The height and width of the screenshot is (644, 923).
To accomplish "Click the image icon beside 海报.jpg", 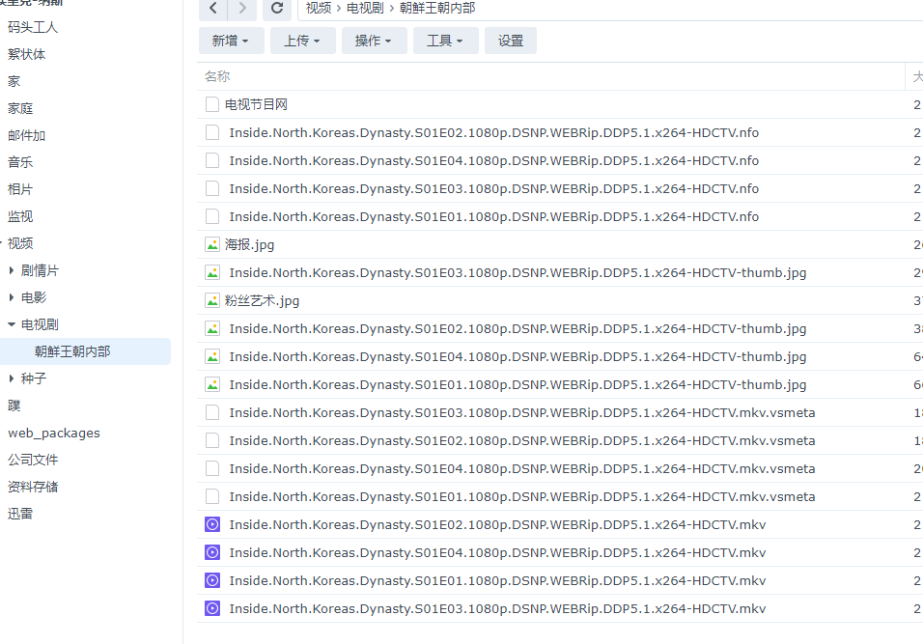I will 211,244.
